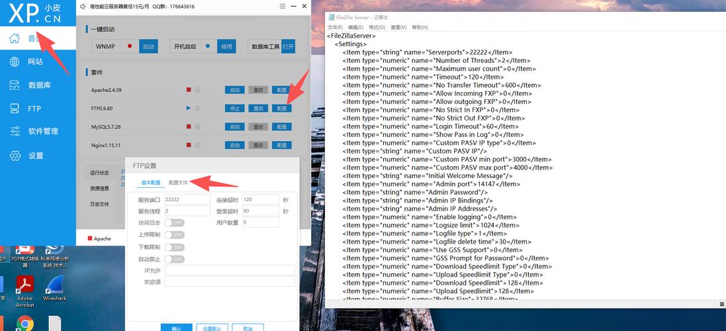The width and height of the screenshot is (726, 331).
Task: Open 软件管理 (Software Management) in the sidebar
Action: click(x=42, y=131)
